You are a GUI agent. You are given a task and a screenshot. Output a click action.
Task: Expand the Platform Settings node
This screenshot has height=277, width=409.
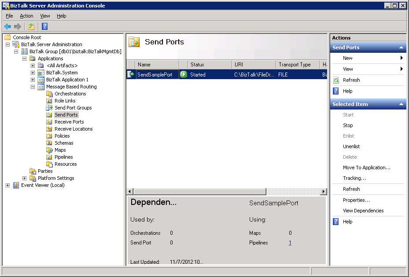tap(25, 178)
